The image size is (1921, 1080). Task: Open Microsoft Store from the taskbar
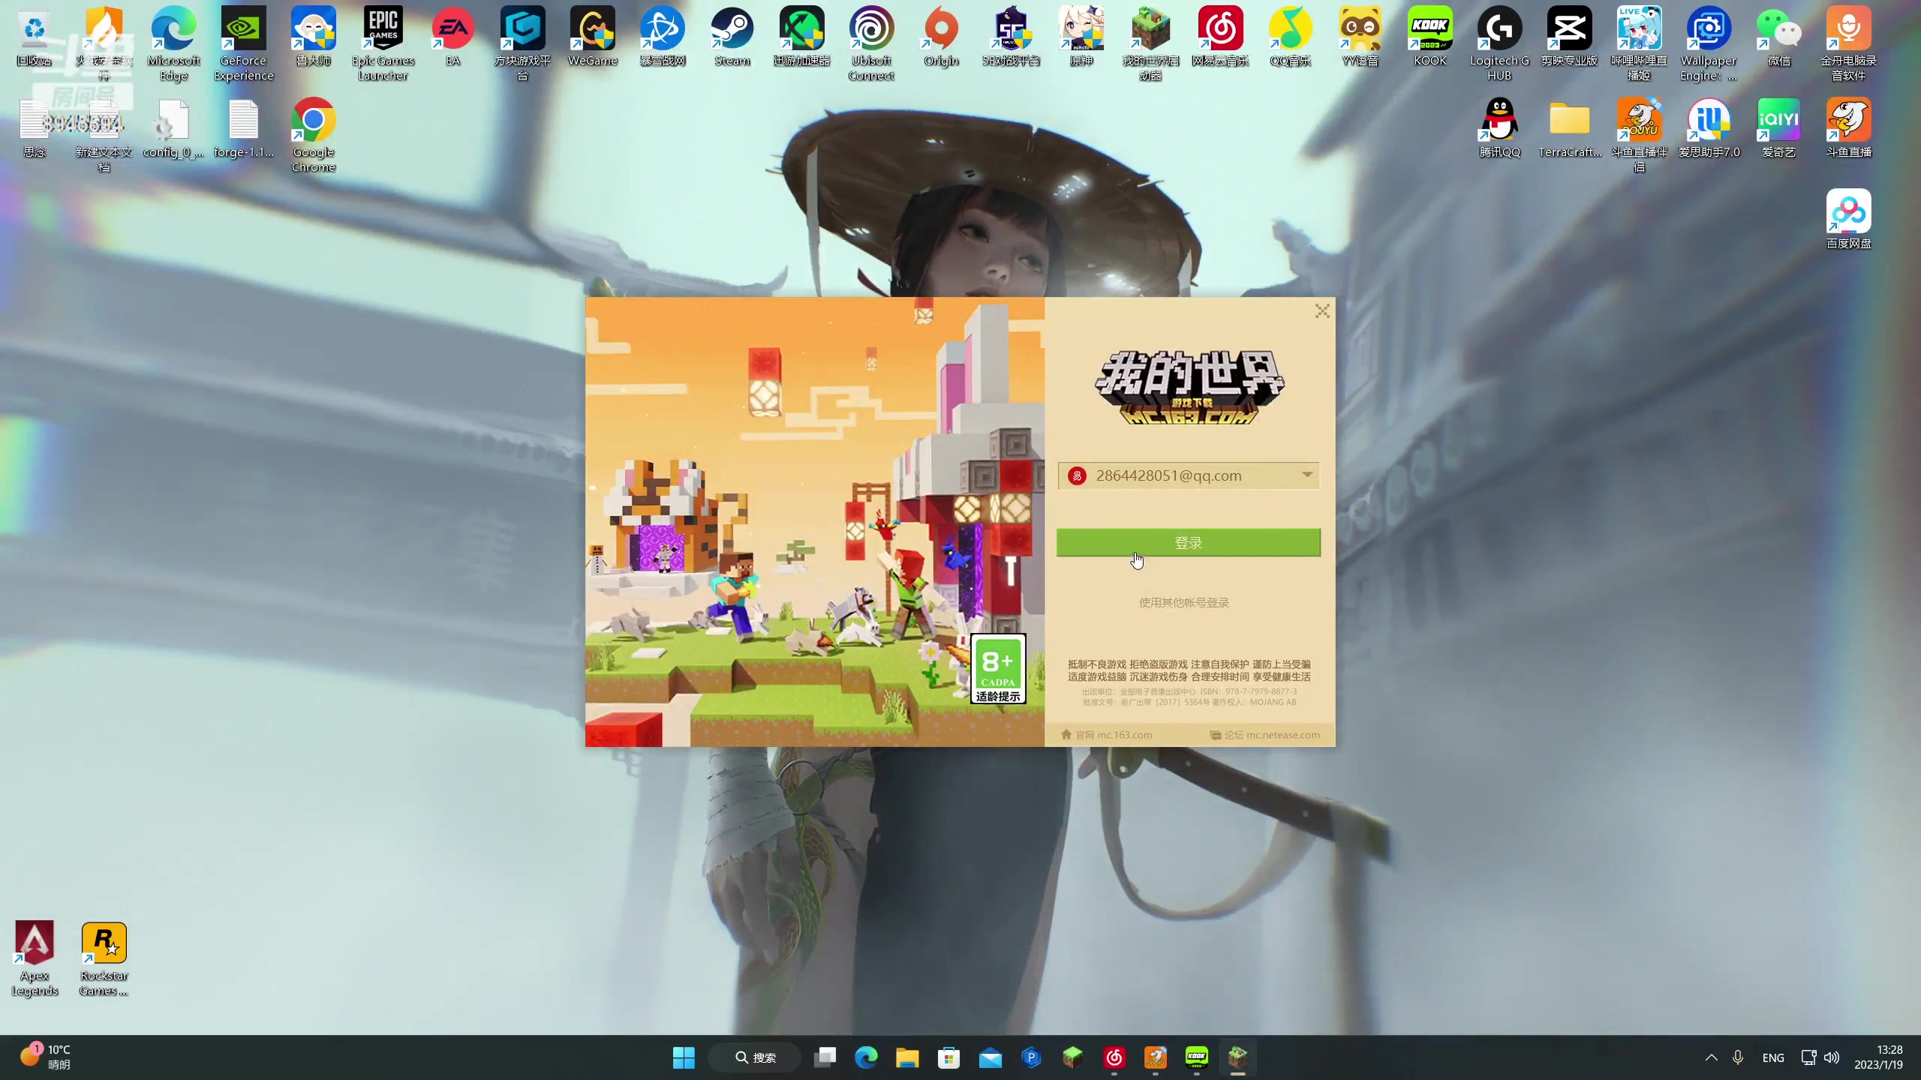coord(948,1057)
